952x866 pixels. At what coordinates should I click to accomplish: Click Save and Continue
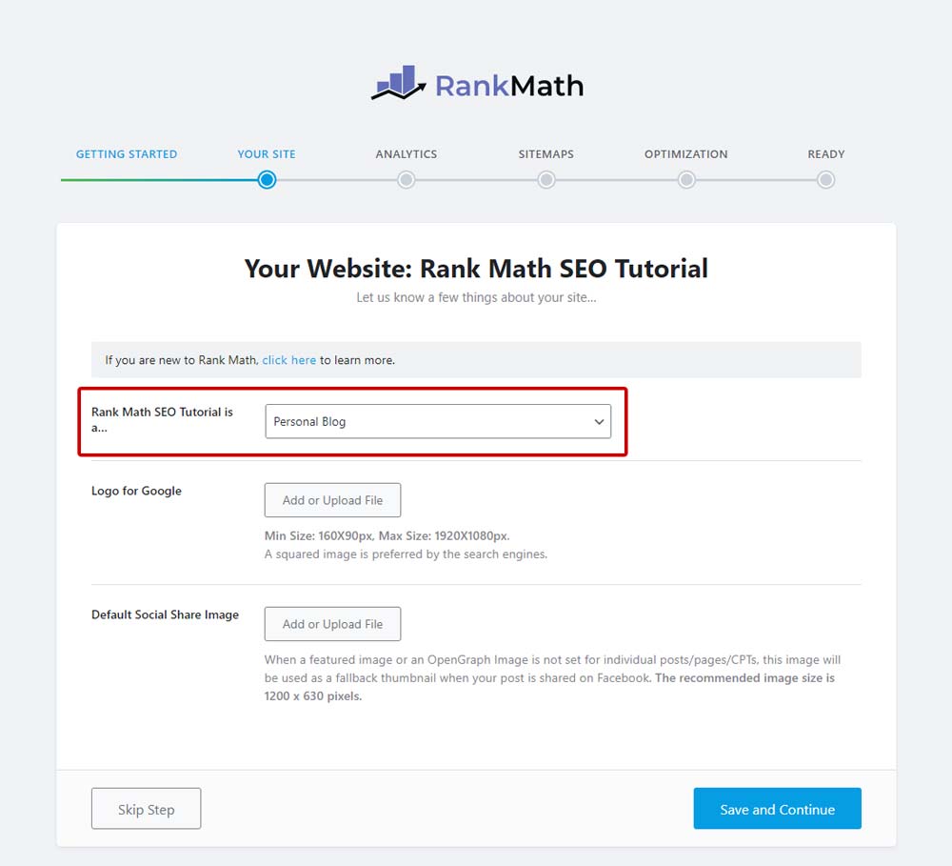(x=777, y=808)
